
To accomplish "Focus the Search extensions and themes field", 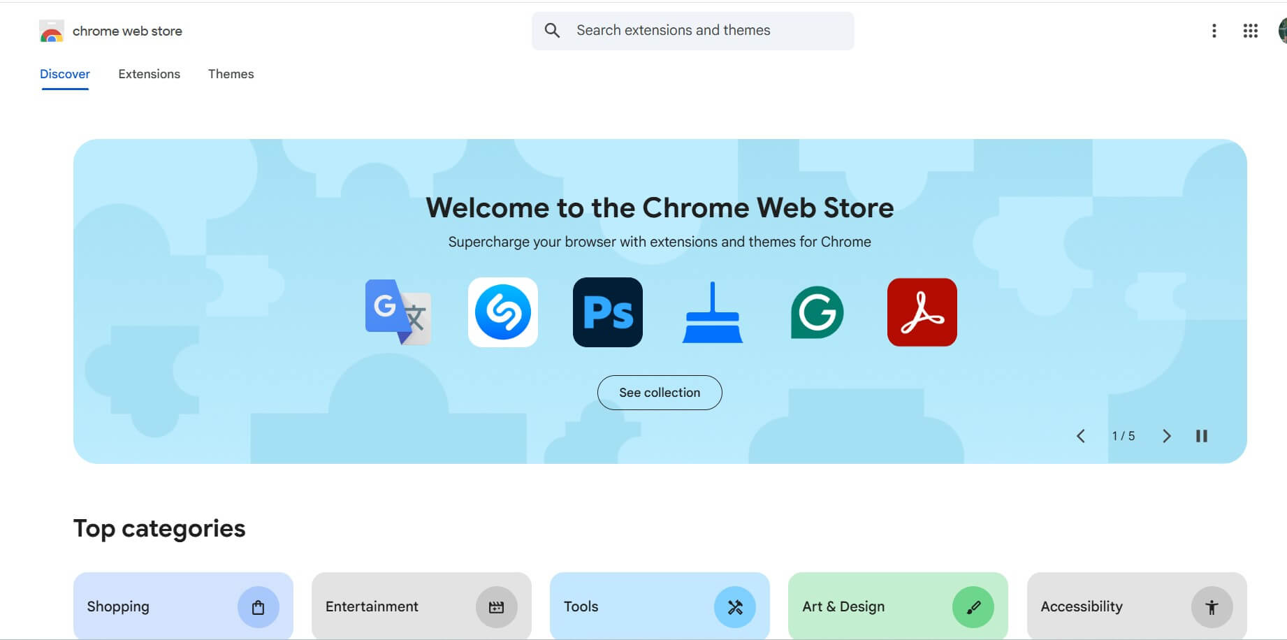I will click(693, 31).
